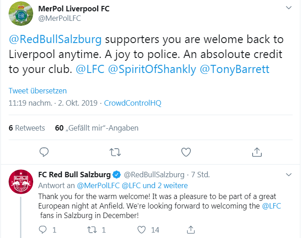View the 60 Gefällt mir-Angaben list
Image resolution: width=304 pixels, height=238 pixels.
(97, 128)
